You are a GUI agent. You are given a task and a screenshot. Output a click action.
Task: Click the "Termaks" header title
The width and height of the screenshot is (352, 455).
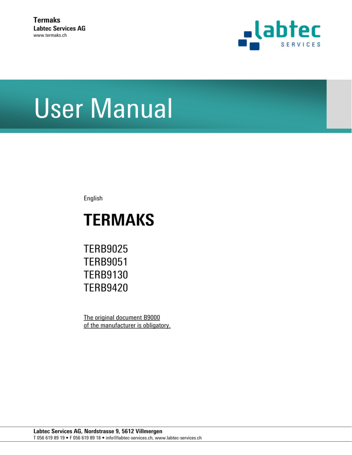point(47,20)
